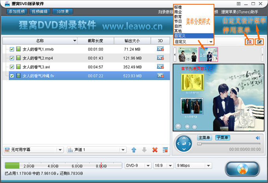Open the 狸窝苹果(iTunes)助手 link

(240, 12)
